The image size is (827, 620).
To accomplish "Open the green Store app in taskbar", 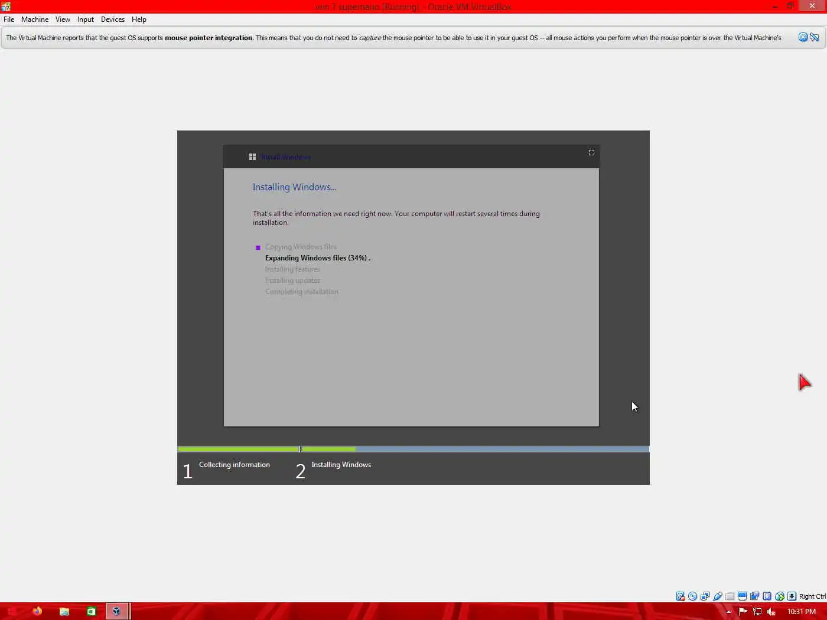I will (x=92, y=611).
